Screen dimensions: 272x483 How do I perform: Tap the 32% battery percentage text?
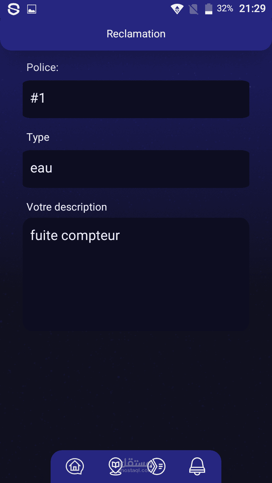click(225, 9)
